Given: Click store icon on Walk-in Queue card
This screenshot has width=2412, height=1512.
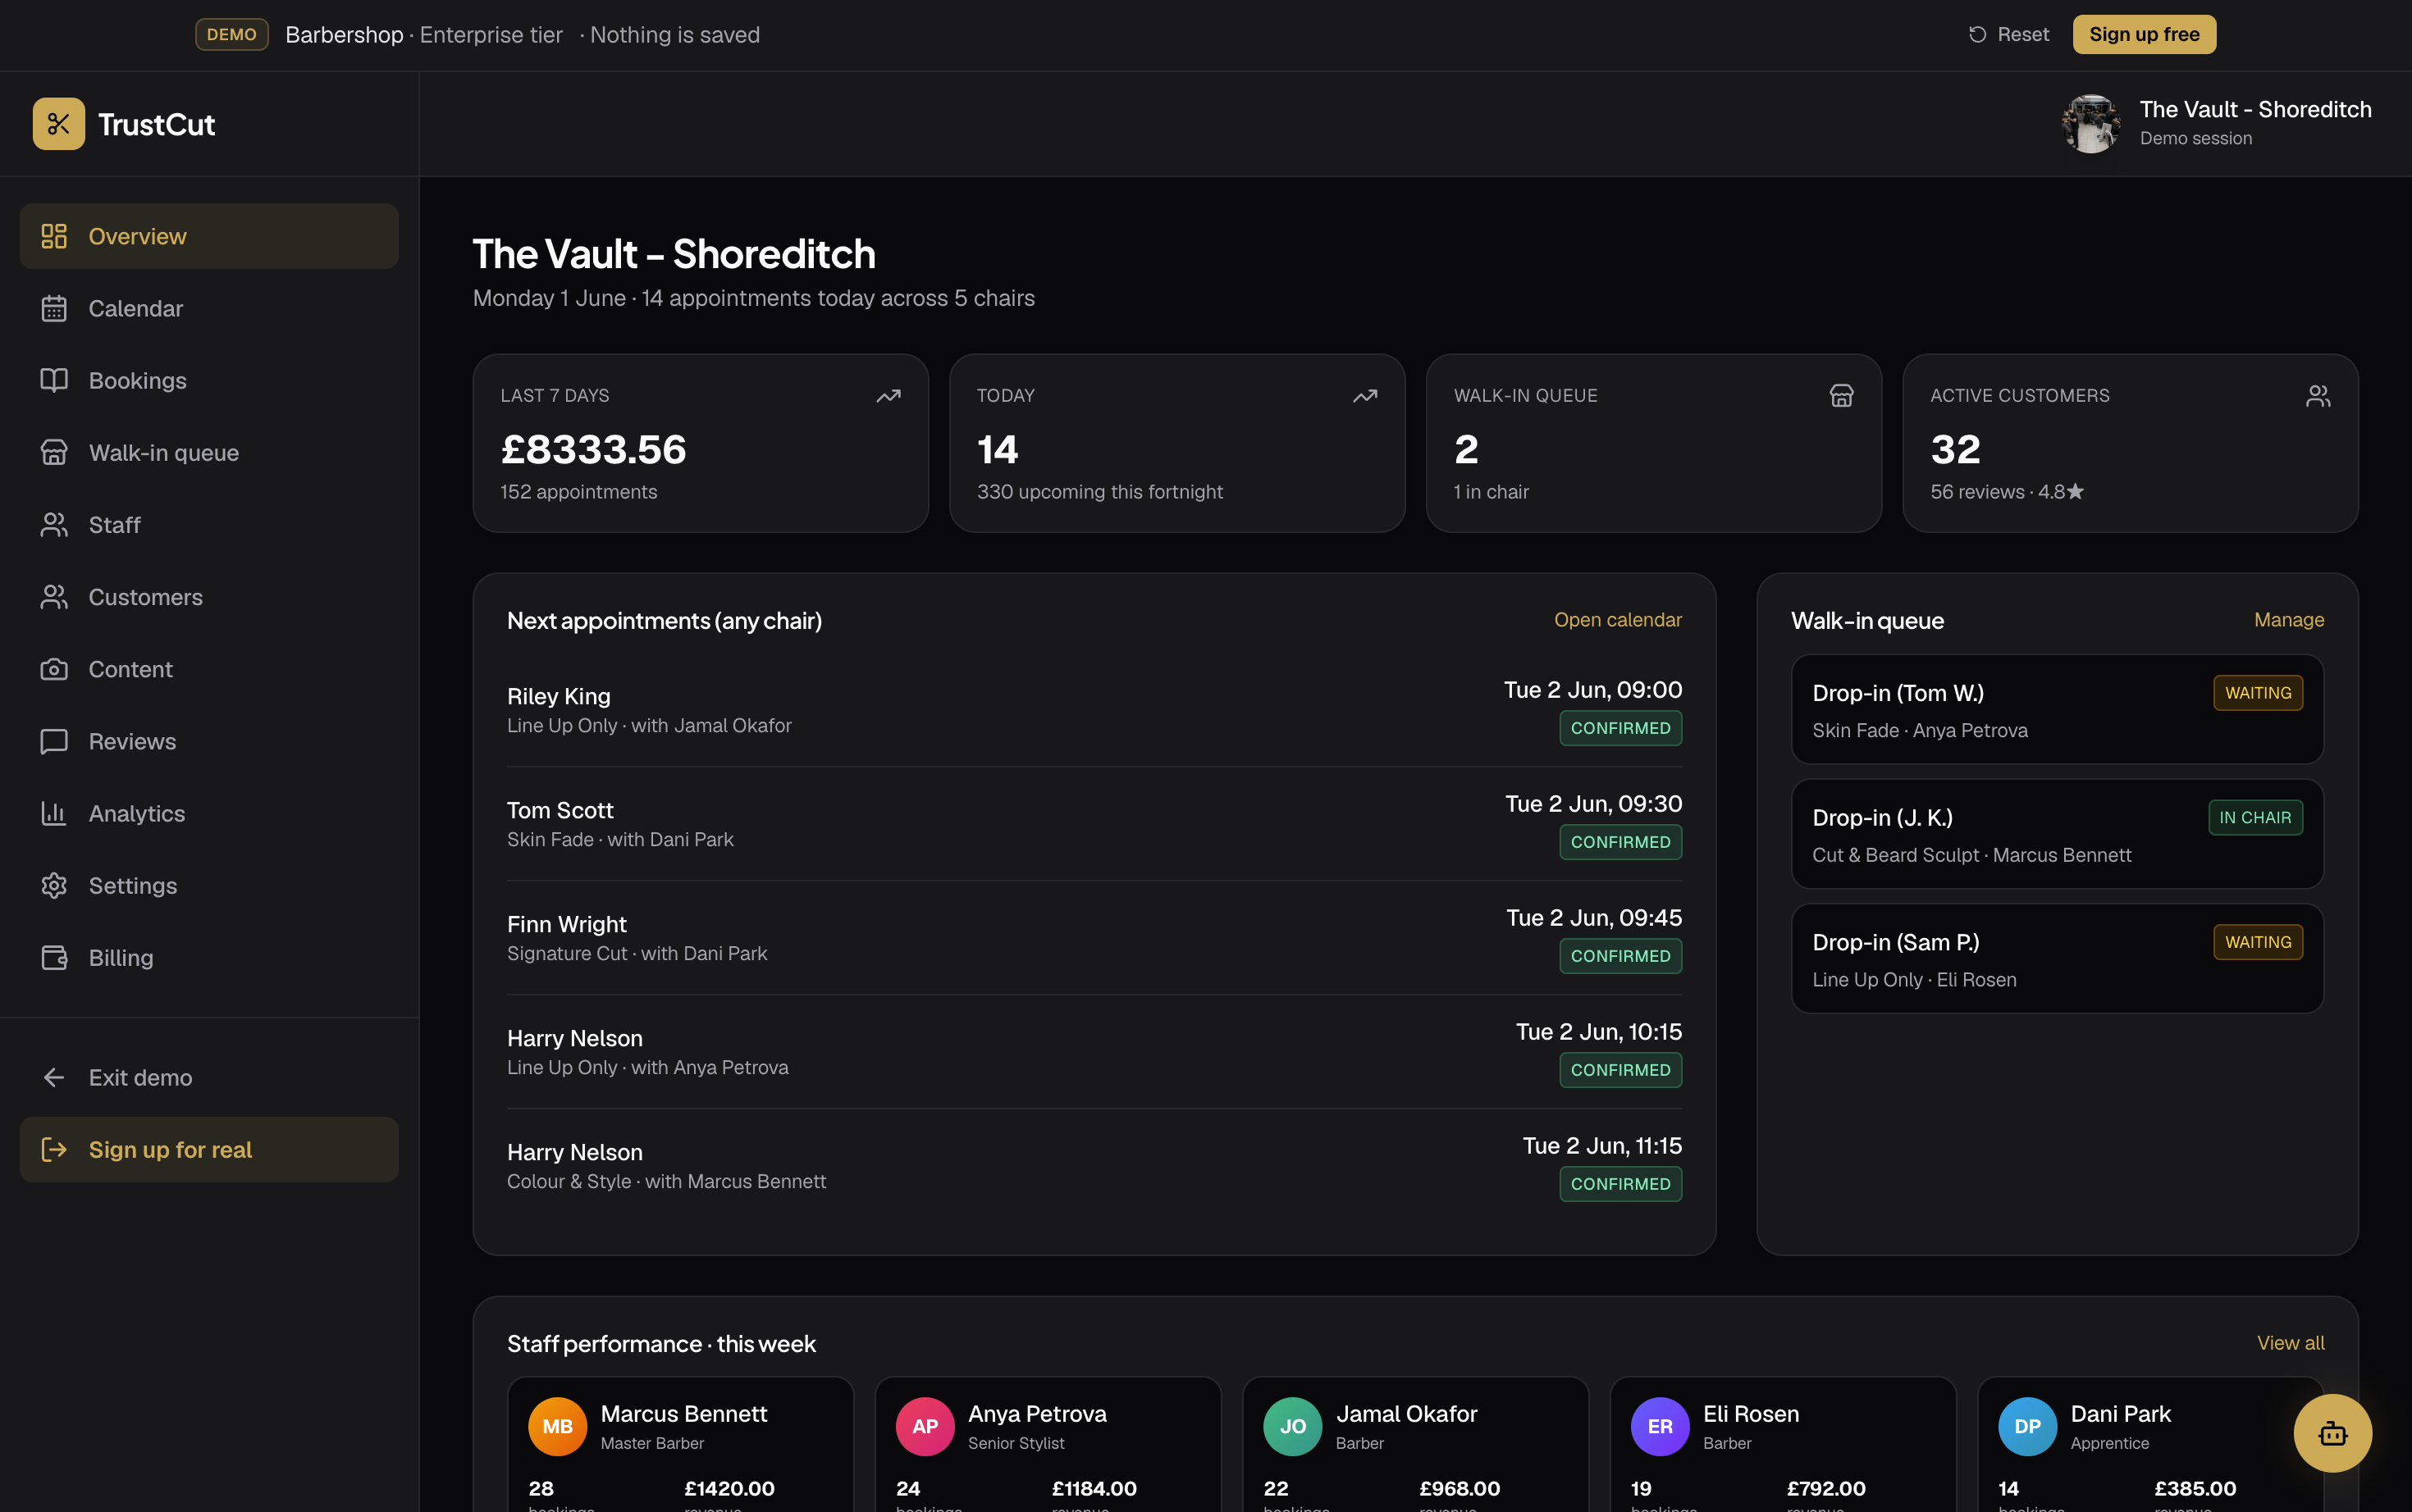Looking at the screenshot, I should [1841, 396].
